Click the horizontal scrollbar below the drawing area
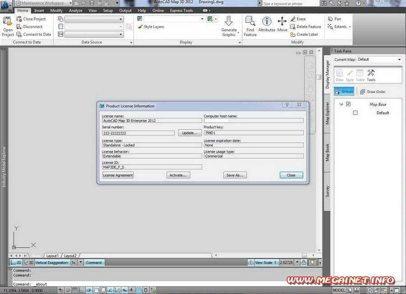406x294 pixels. tap(264, 255)
